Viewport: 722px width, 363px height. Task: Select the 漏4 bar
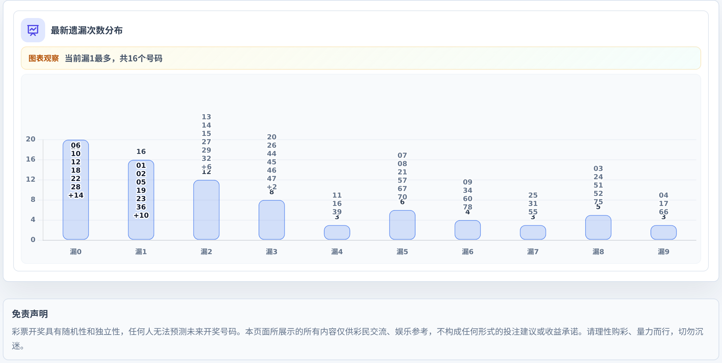click(337, 232)
